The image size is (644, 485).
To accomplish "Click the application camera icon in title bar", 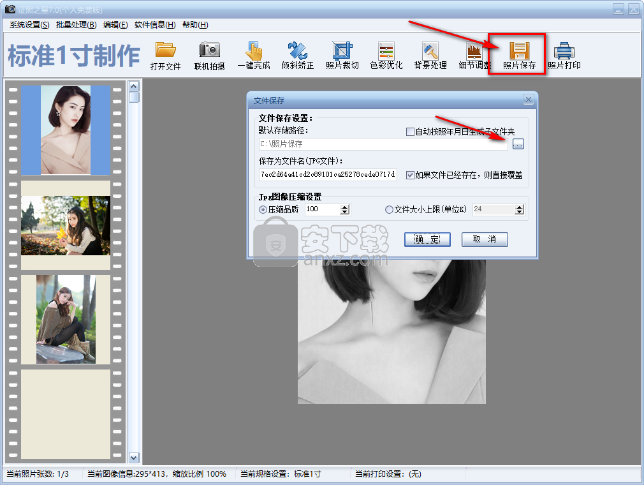I will pyautogui.click(x=10, y=9).
